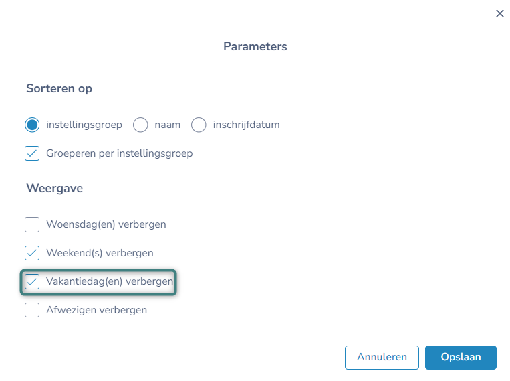Viewport: 510px width, 381px height.
Task: Untick the Groeperen per instellingsgroep checkbox
Action: tap(32, 153)
